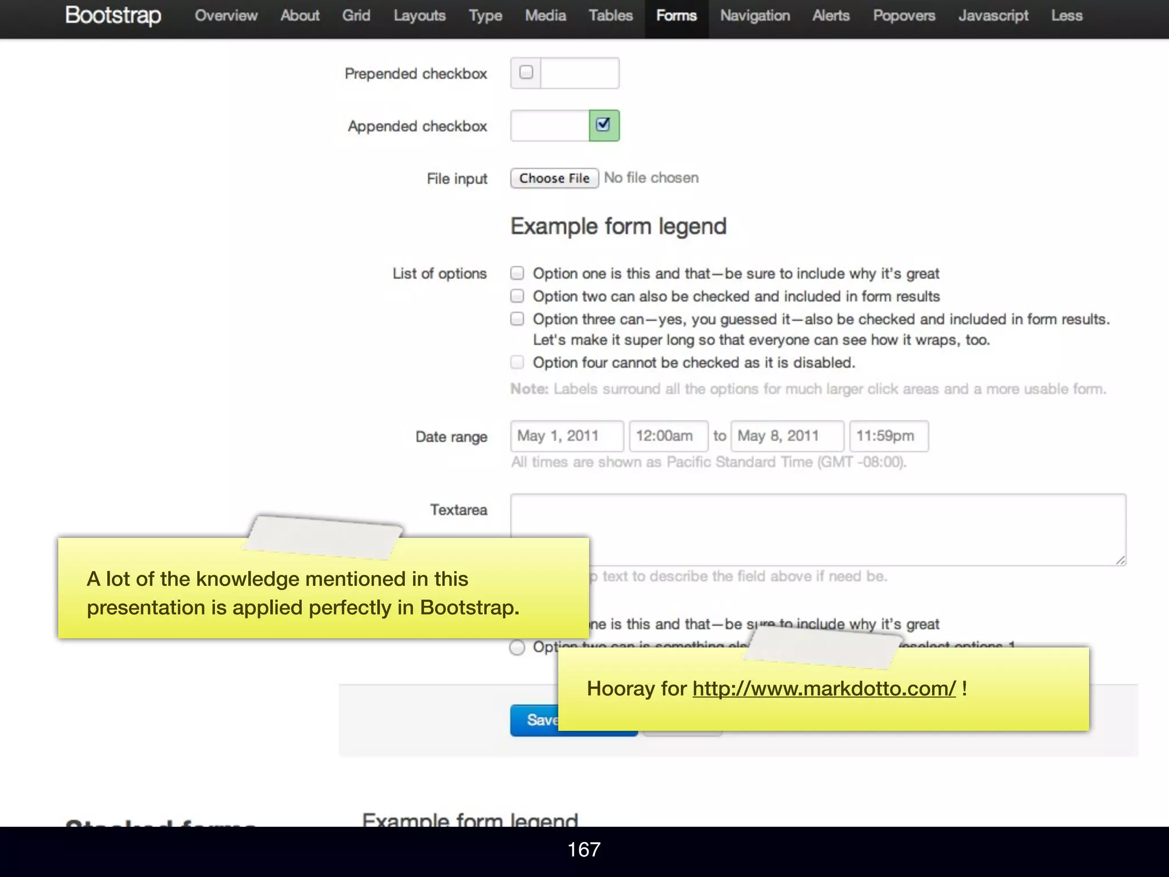Click the 11:59pm end time field
Screen dimensions: 1169x877
(889, 436)
